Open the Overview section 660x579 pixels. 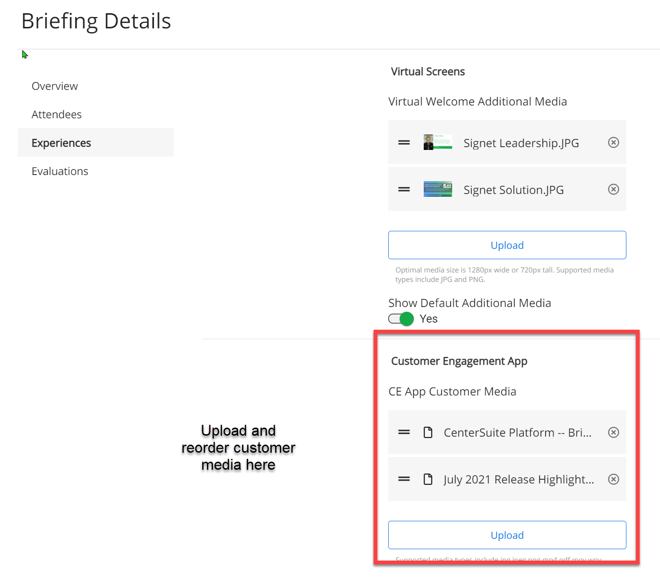click(x=54, y=86)
